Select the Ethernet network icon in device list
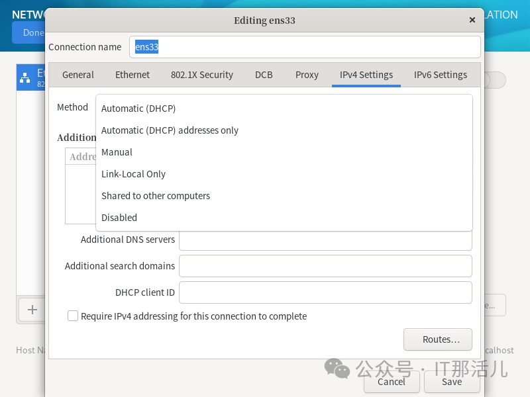The height and width of the screenshot is (397, 530). pyautogui.click(x=25, y=78)
